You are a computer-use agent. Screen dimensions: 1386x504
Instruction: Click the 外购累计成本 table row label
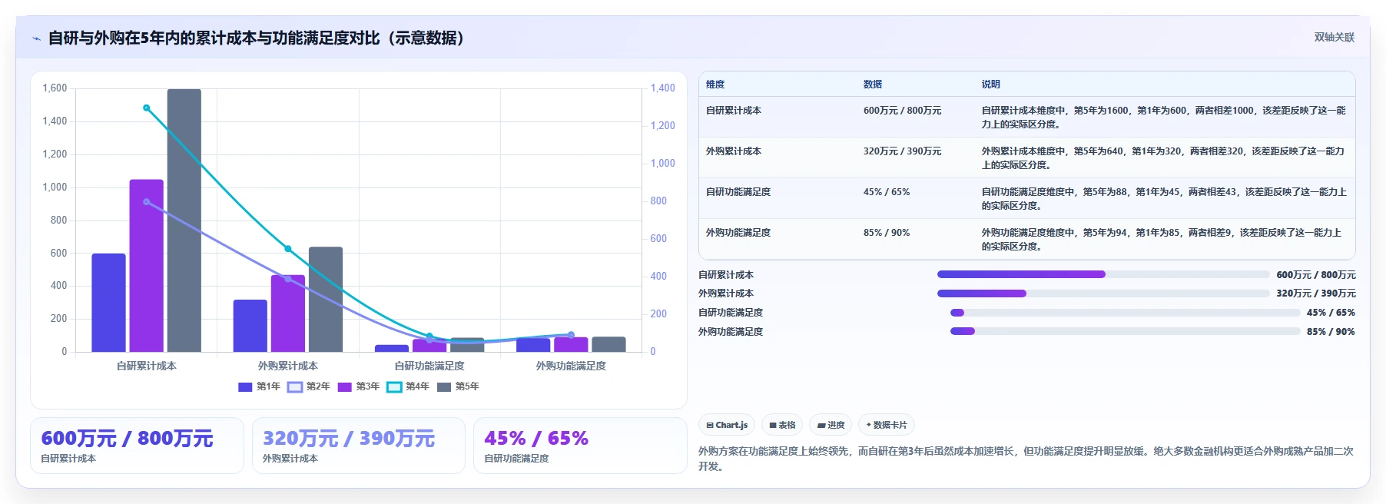[x=734, y=151]
